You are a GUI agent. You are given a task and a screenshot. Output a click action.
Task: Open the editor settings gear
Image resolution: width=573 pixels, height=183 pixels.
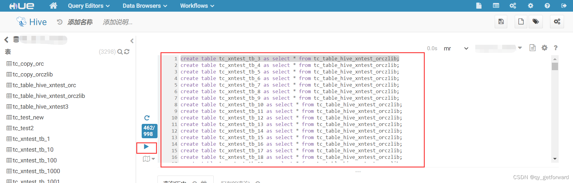point(545,48)
